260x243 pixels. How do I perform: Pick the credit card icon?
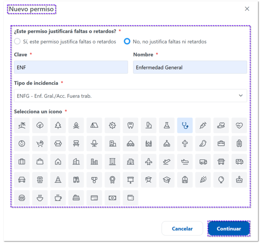[94, 198]
